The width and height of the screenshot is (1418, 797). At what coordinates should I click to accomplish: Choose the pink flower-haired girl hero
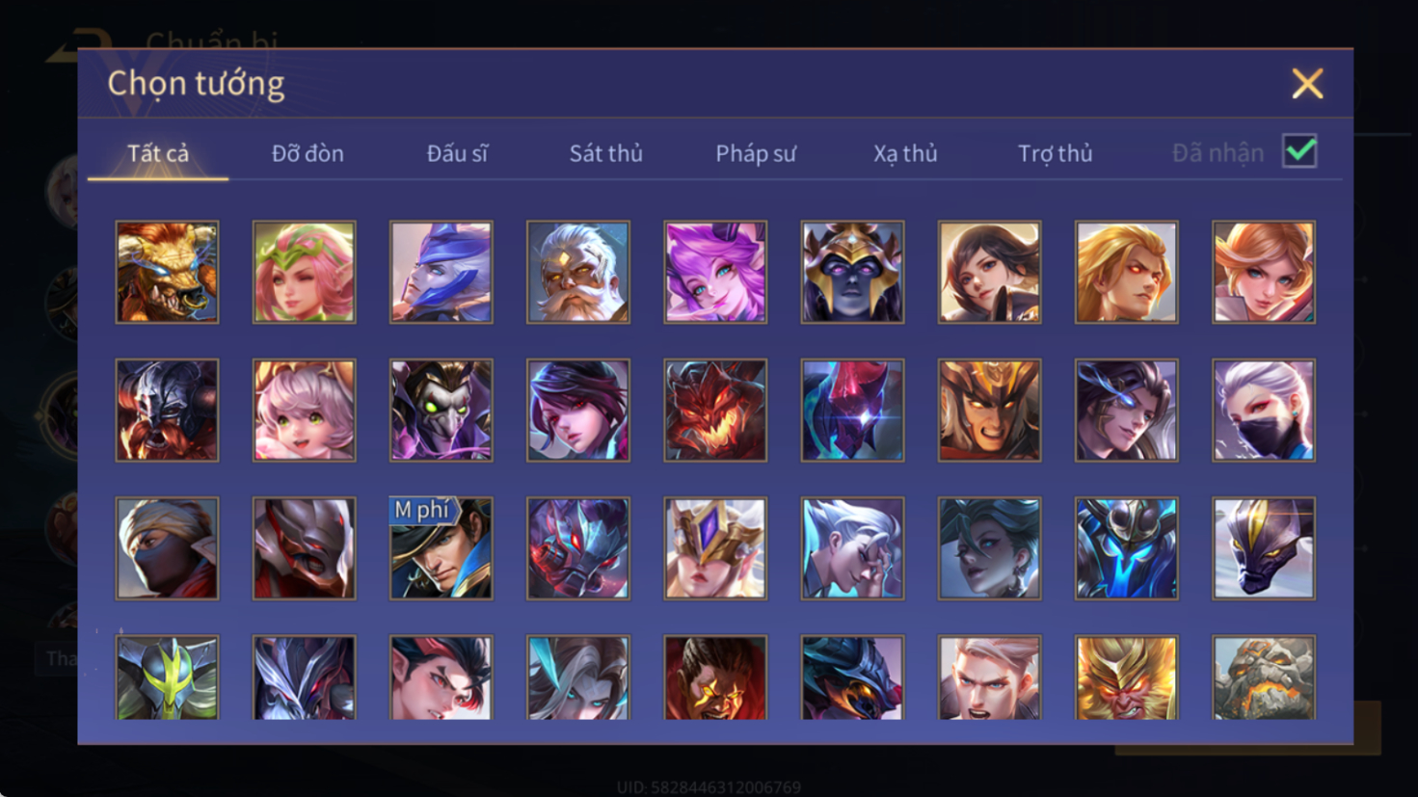pyautogui.click(x=304, y=272)
